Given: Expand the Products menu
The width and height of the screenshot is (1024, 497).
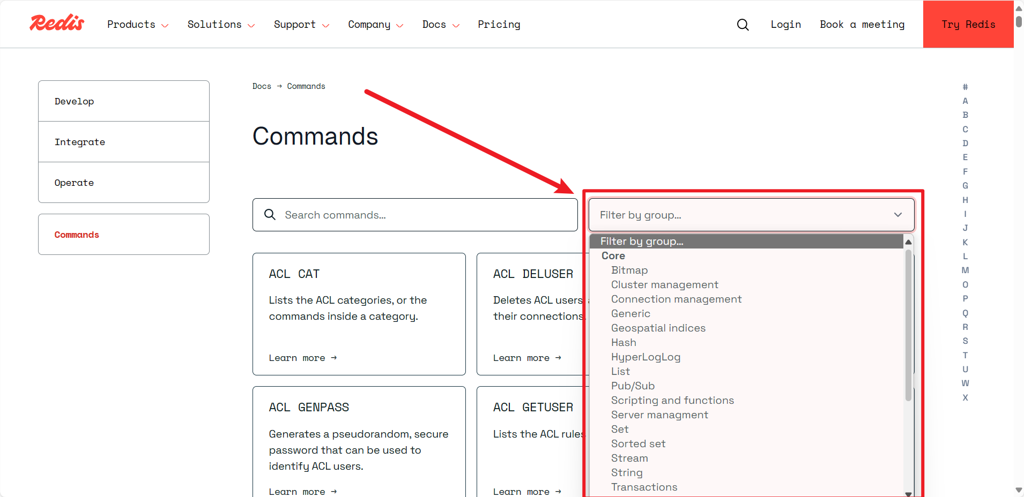Looking at the screenshot, I should (x=138, y=25).
